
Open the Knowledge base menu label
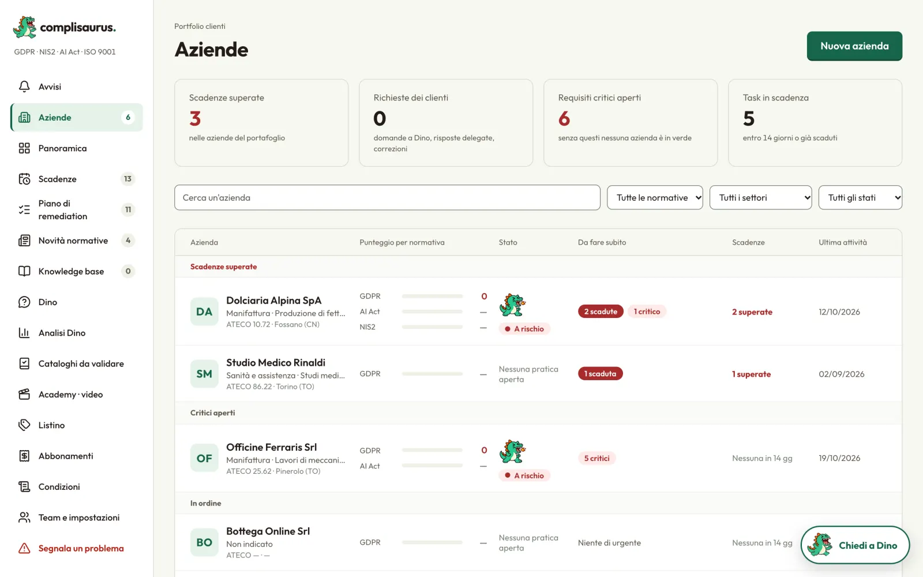click(x=71, y=271)
